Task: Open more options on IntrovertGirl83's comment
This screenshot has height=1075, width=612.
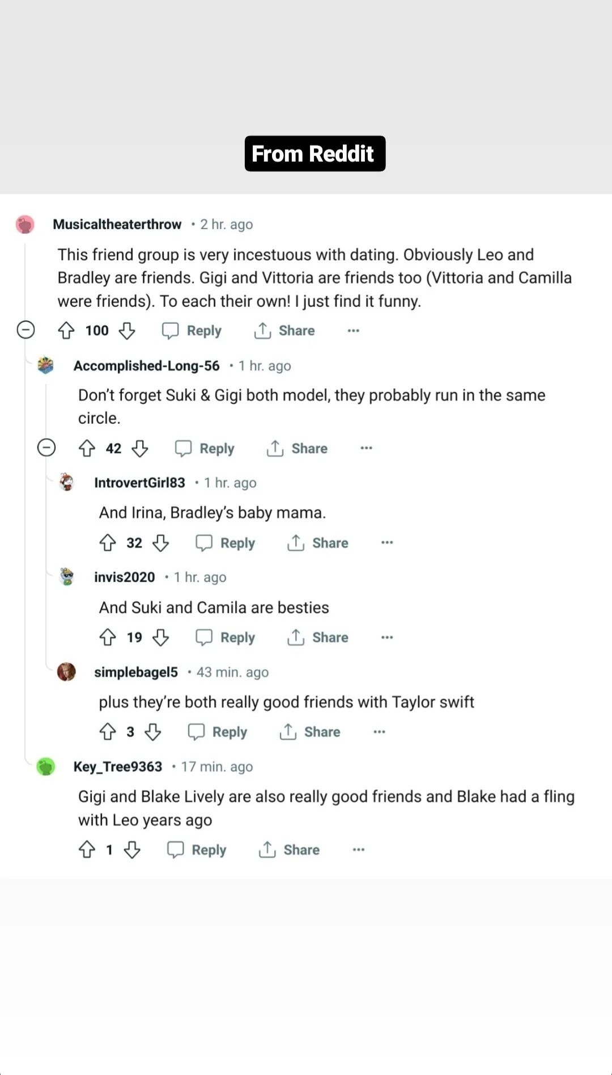Action: pos(387,543)
